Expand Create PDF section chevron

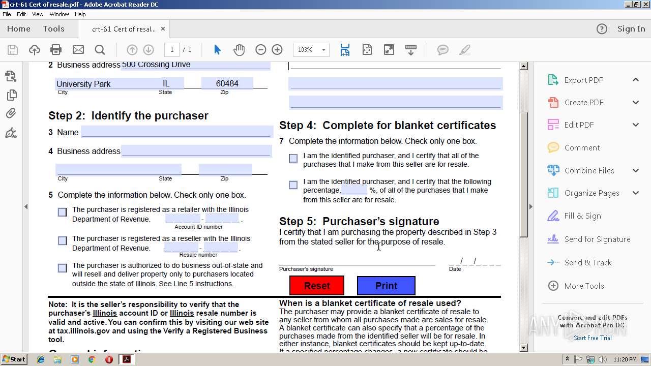point(636,102)
